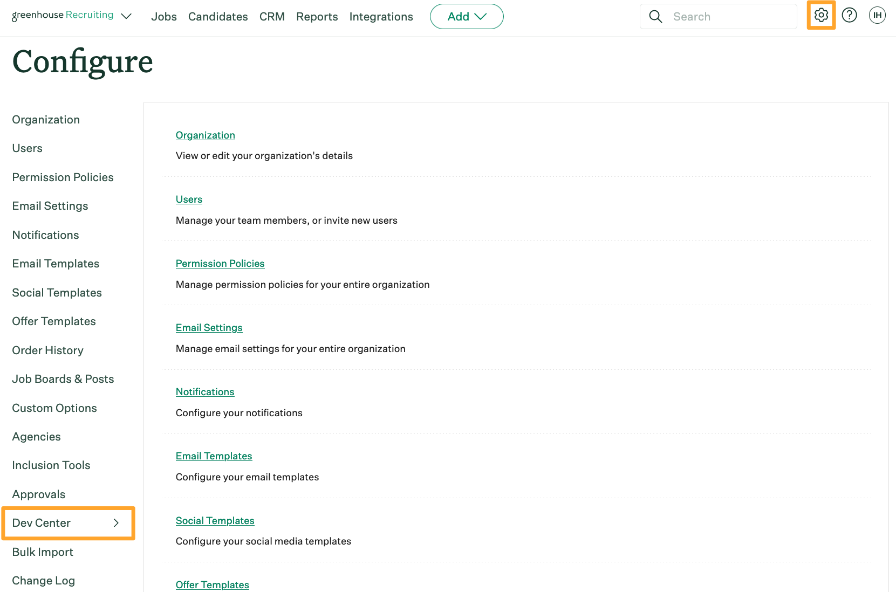This screenshot has width=896, height=592.
Task: Navigate to Integrations
Action: (381, 17)
